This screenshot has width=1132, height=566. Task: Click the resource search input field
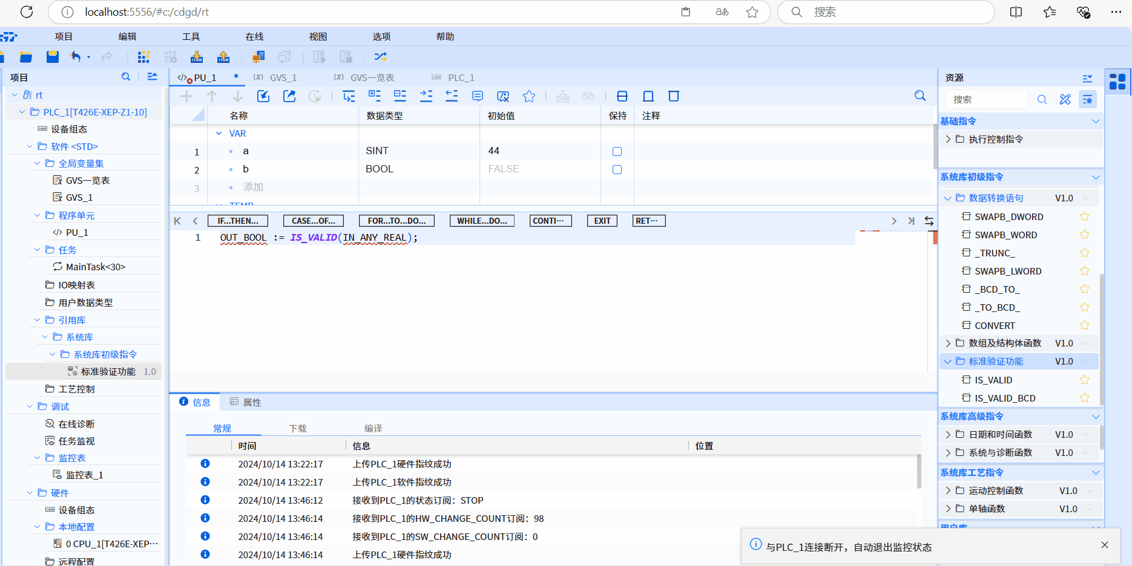point(987,99)
